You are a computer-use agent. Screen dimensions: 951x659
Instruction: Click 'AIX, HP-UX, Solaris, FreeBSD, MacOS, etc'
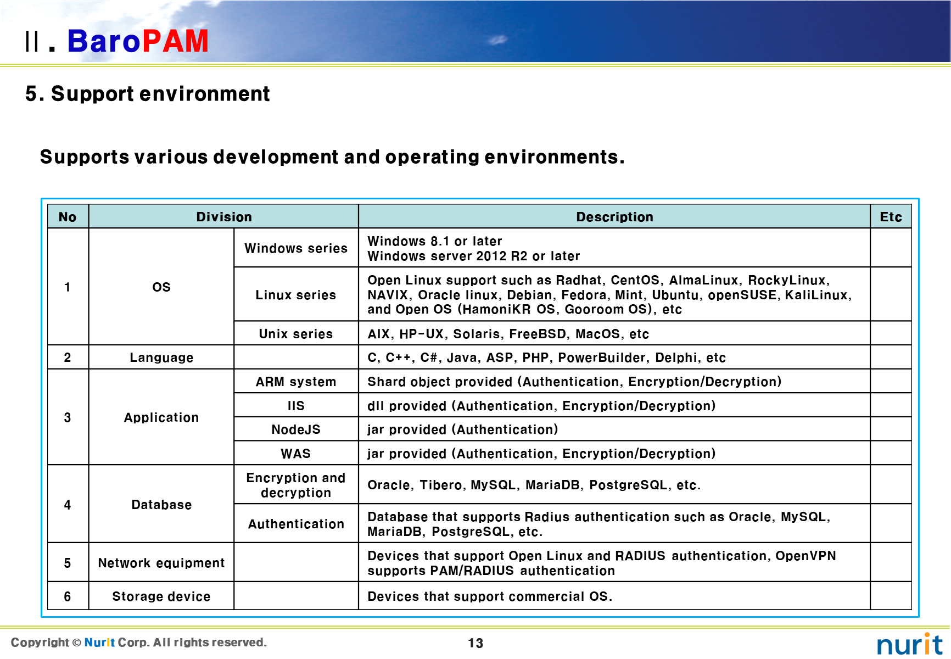pyautogui.click(x=508, y=334)
